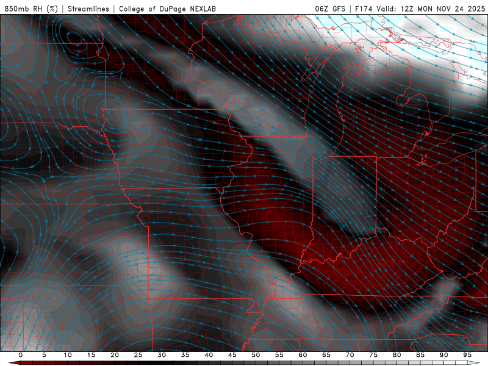Click the colorbar label "95"
This screenshot has height=366, width=488.
click(467, 355)
